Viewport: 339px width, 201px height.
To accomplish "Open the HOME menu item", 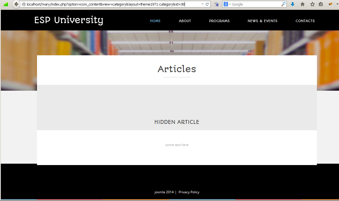I will tap(155, 21).
